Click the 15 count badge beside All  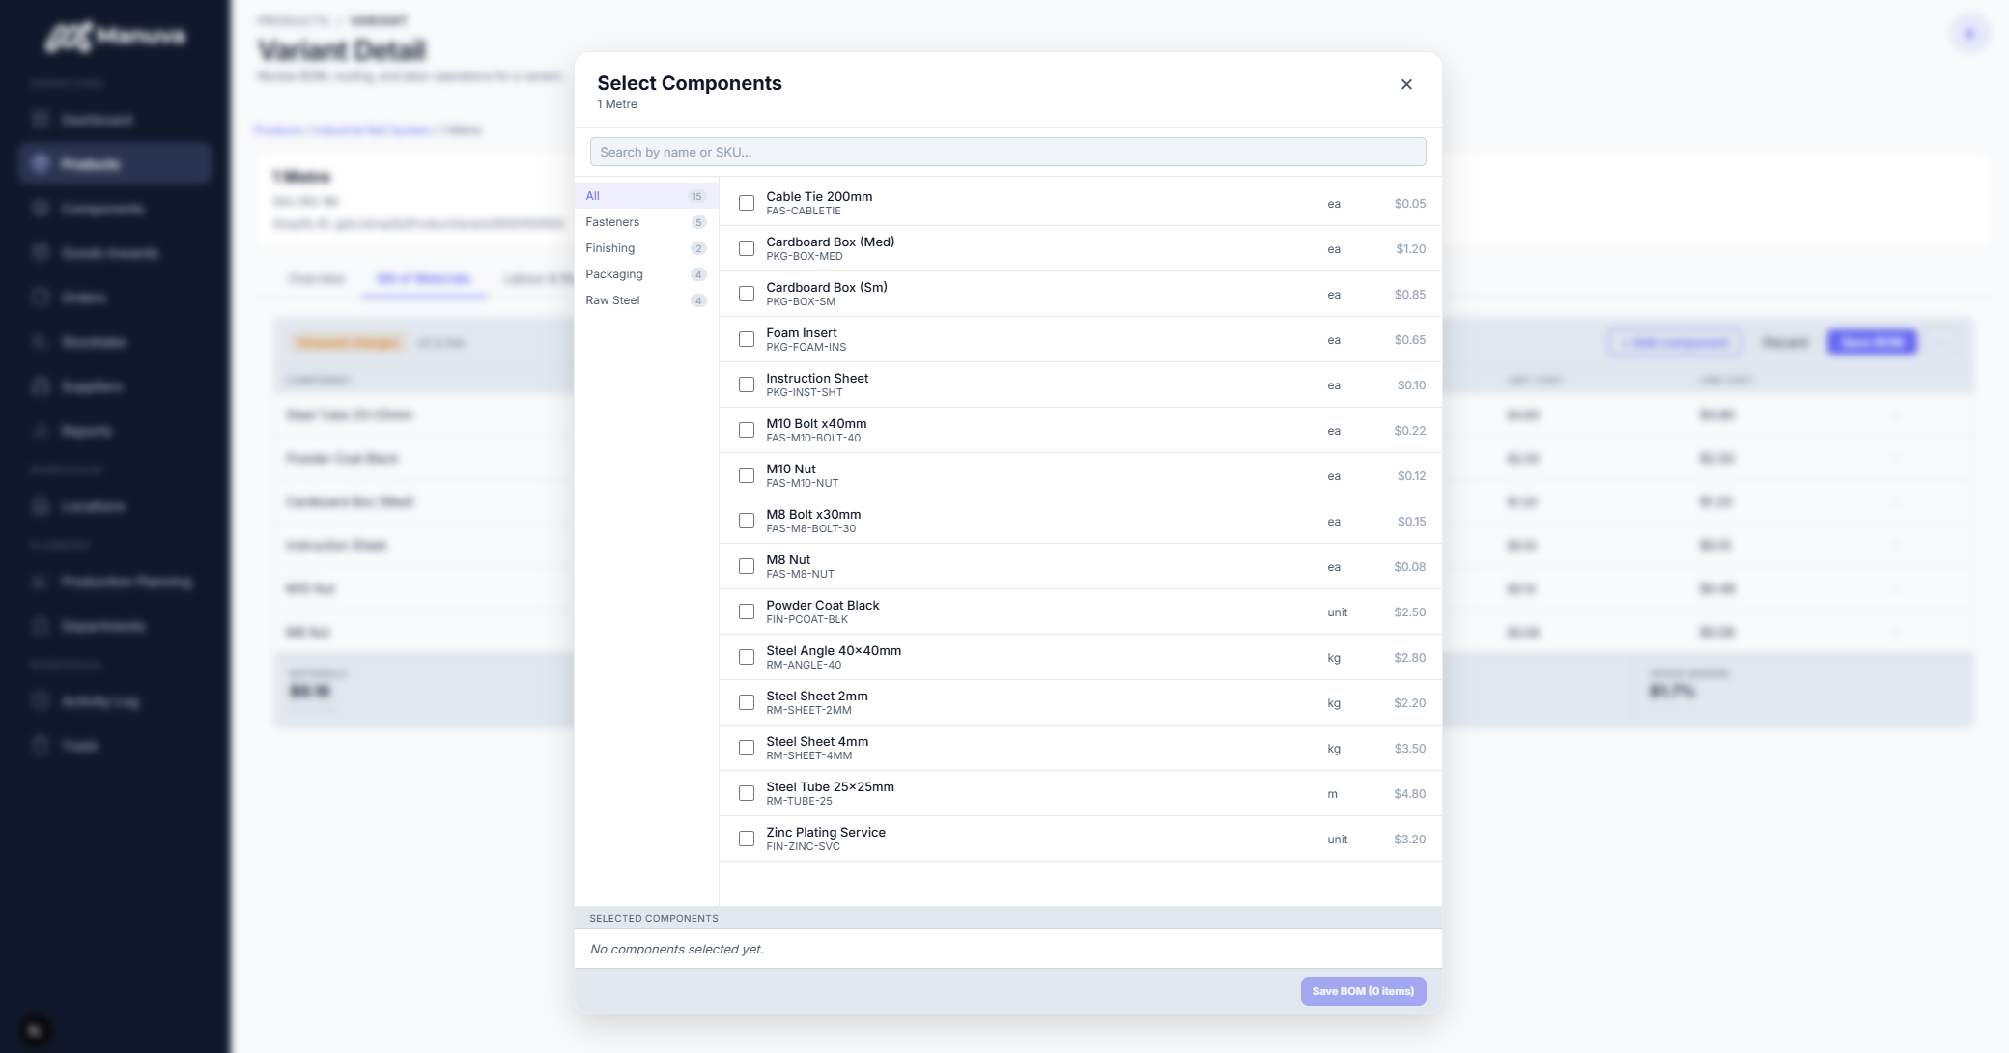[696, 196]
